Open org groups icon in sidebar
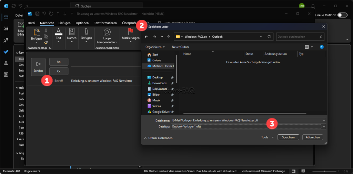Image resolution: width=353 pixels, height=174 pixels. pyautogui.click(x=6, y=63)
